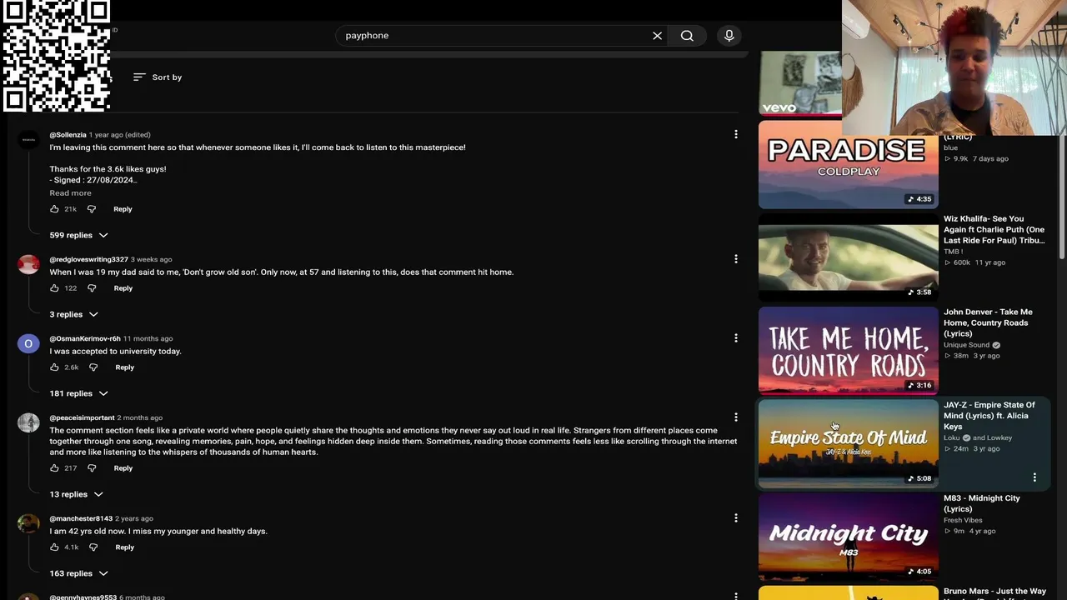This screenshot has width=1067, height=600.
Task: Open the John Denver Country Roads title
Action: tap(988, 323)
